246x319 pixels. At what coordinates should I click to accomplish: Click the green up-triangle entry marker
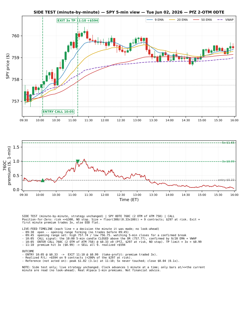tap(43, 180)
